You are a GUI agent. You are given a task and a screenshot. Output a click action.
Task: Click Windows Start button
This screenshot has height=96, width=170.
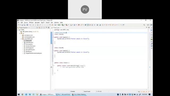click(19, 94)
